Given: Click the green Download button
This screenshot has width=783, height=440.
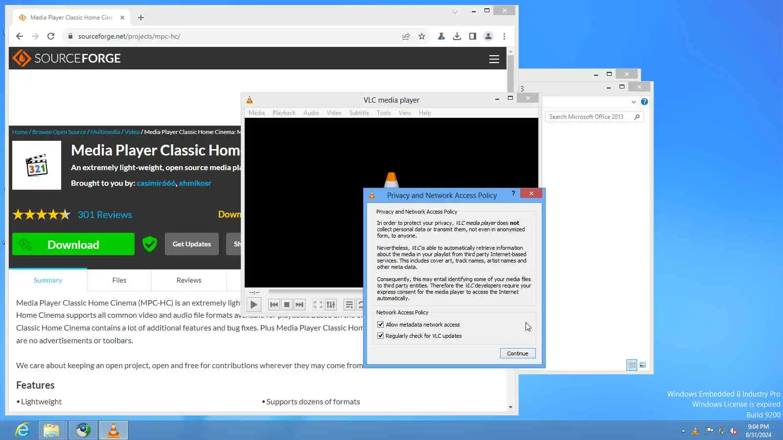Looking at the screenshot, I should coord(73,244).
